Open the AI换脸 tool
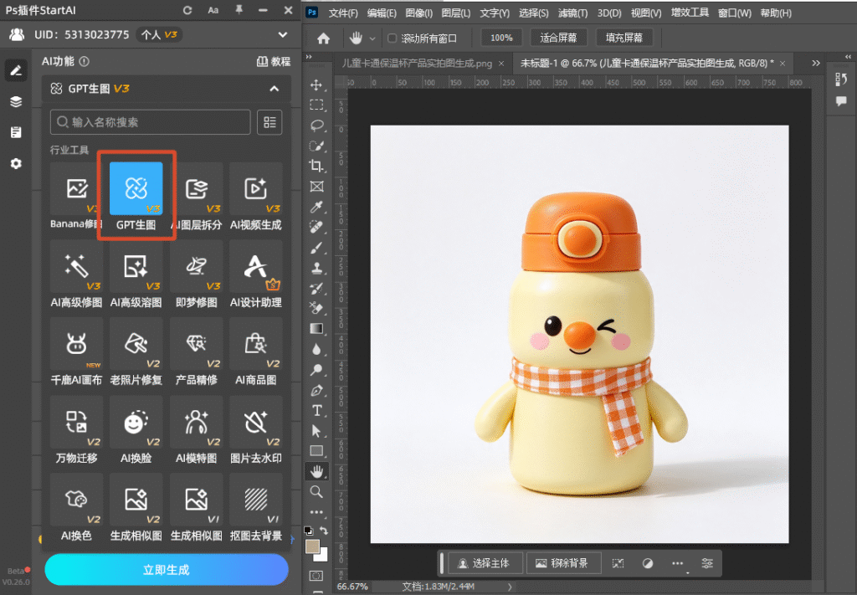Viewport: 857px width, 595px height. click(x=136, y=430)
